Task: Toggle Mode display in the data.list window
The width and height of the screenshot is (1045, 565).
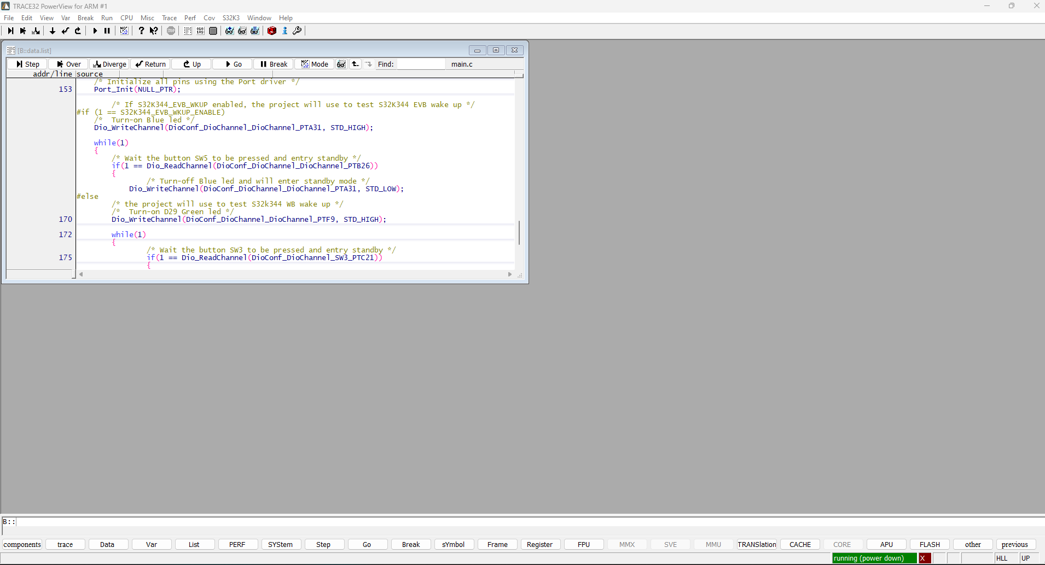Action: pyautogui.click(x=315, y=64)
